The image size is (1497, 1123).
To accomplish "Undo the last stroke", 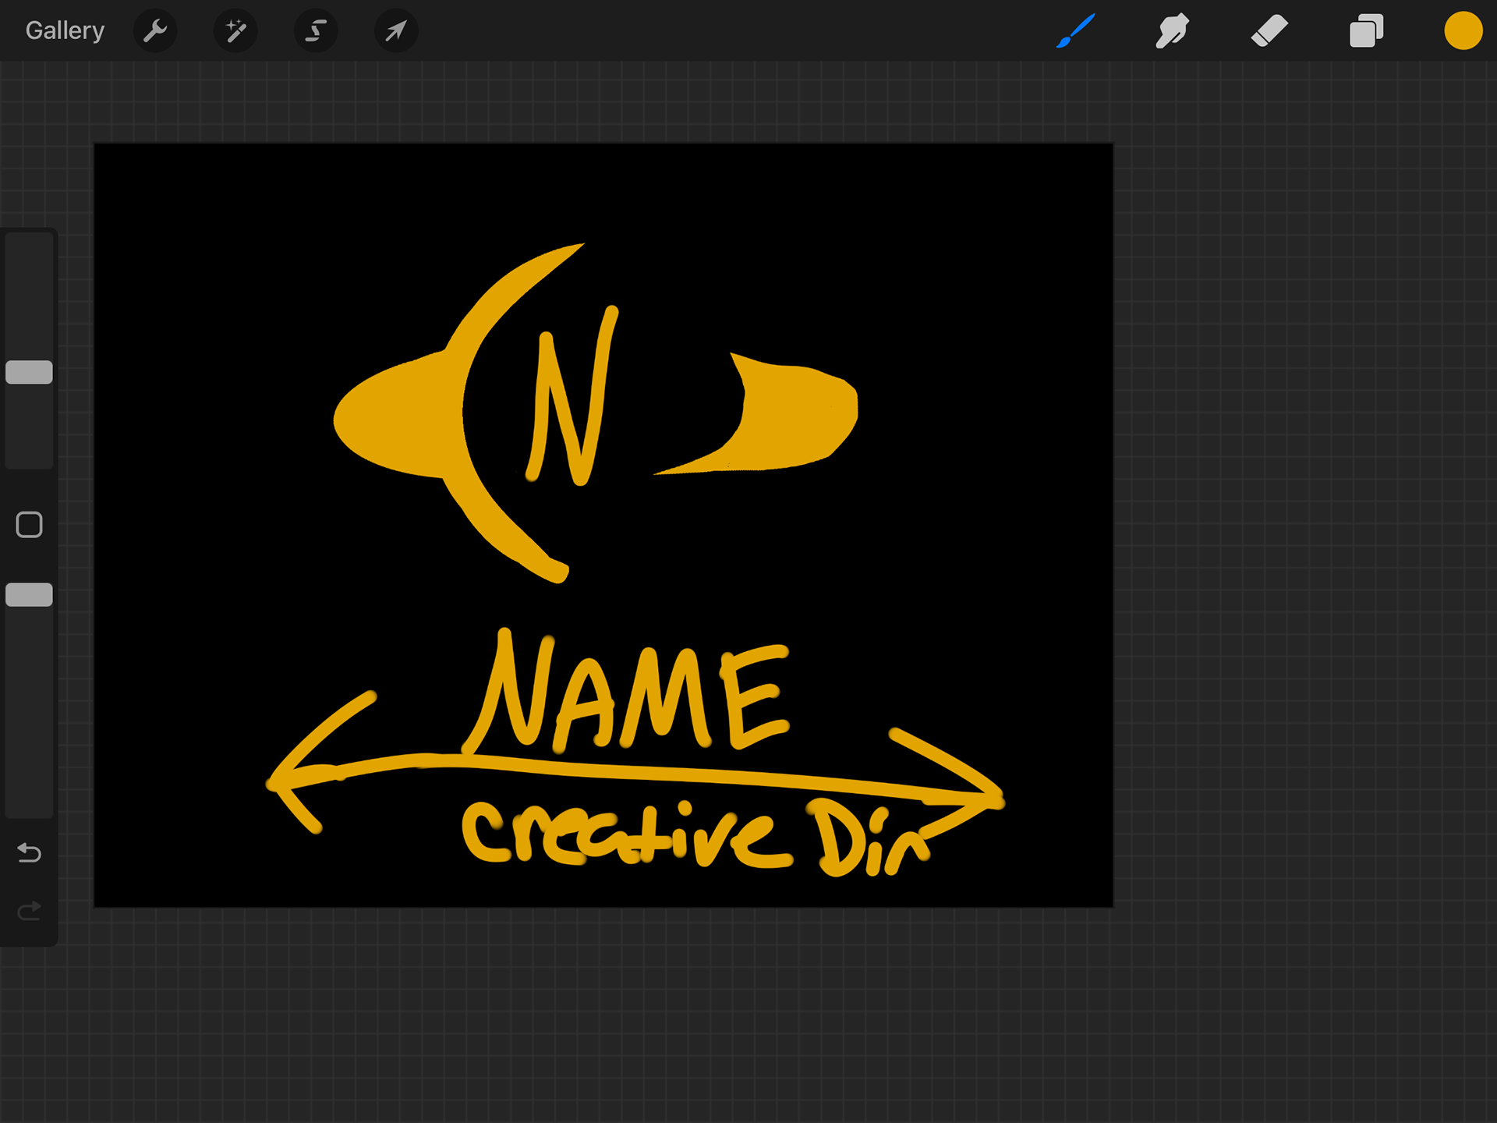I will (x=30, y=852).
